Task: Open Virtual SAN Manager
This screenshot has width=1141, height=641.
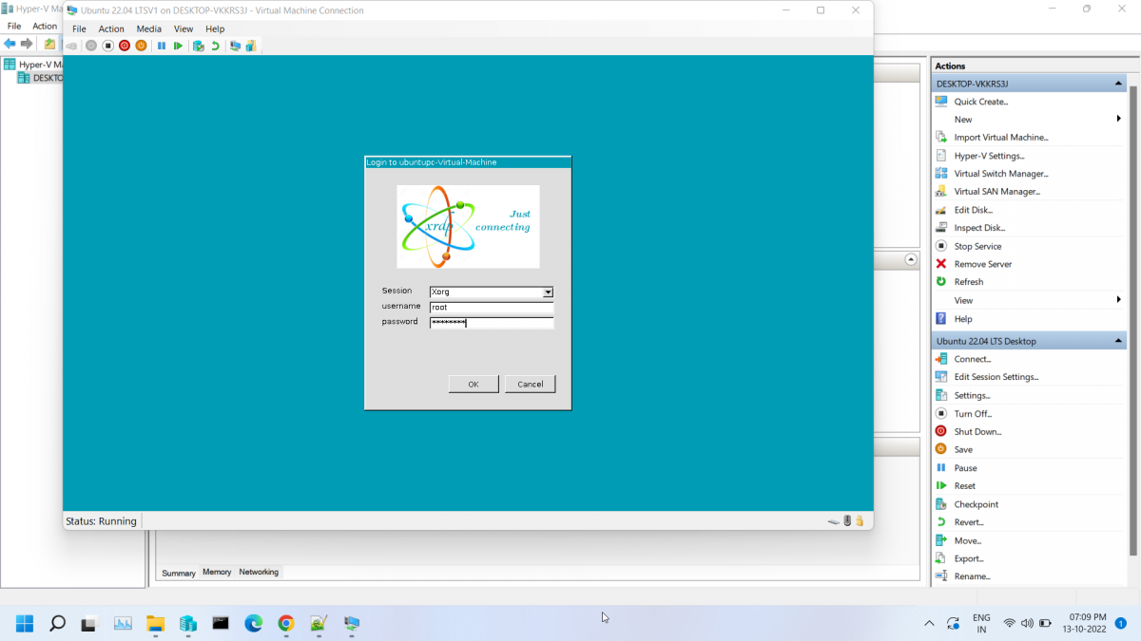Action: click(996, 192)
